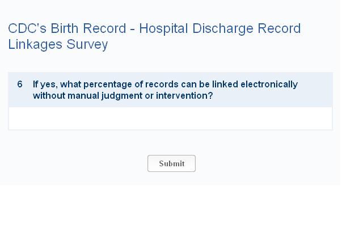The height and width of the screenshot is (227, 363).
Task: Click 'Birth Record' in the heading
Action: point(87,28)
